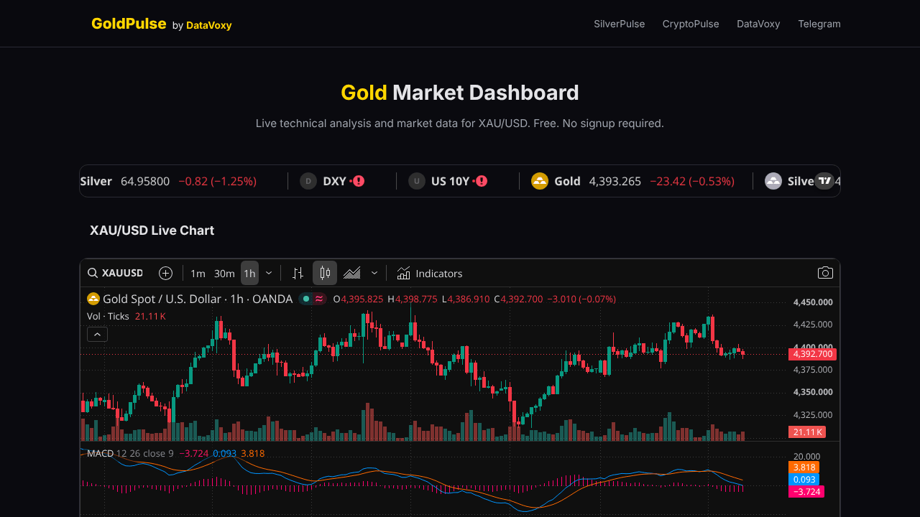Screen dimensions: 920x517
Task: Click the U icon beside US 10Y
Action: click(x=417, y=181)
